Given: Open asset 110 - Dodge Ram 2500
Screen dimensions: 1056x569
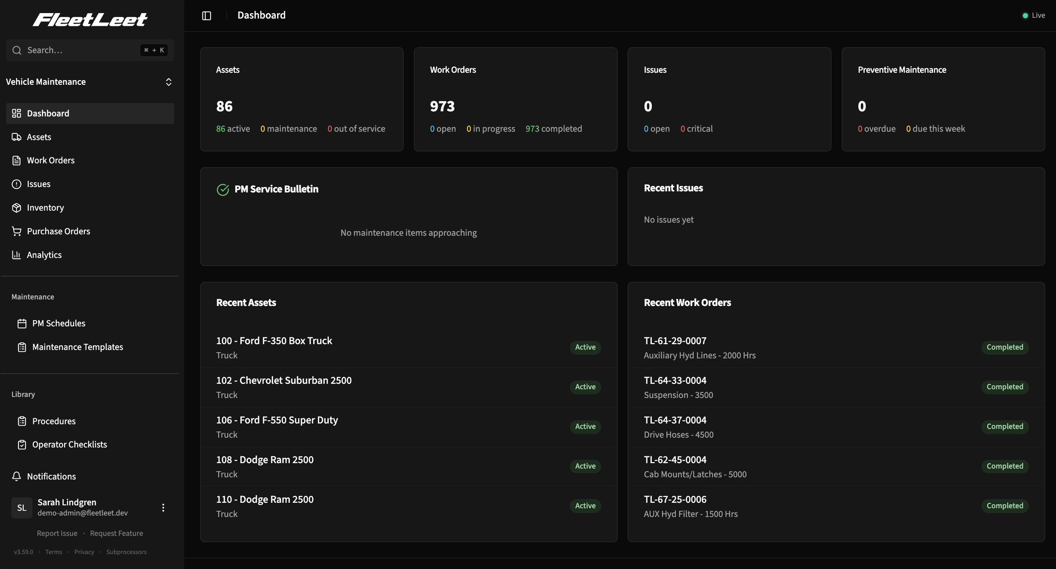Looking at the screenshot, I should [x=408, y=507].
